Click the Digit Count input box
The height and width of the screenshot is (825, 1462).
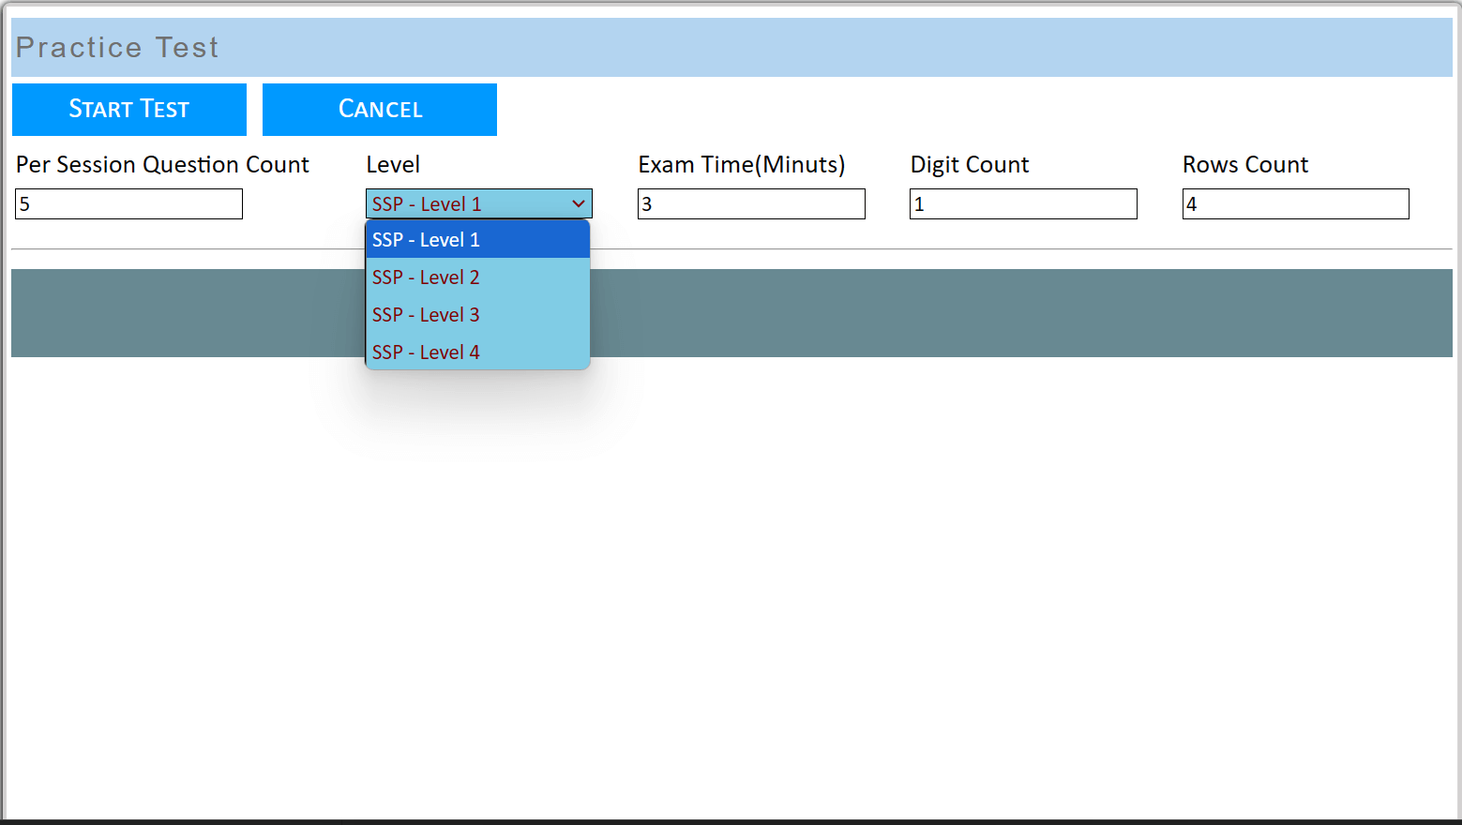coord(1022,203)
